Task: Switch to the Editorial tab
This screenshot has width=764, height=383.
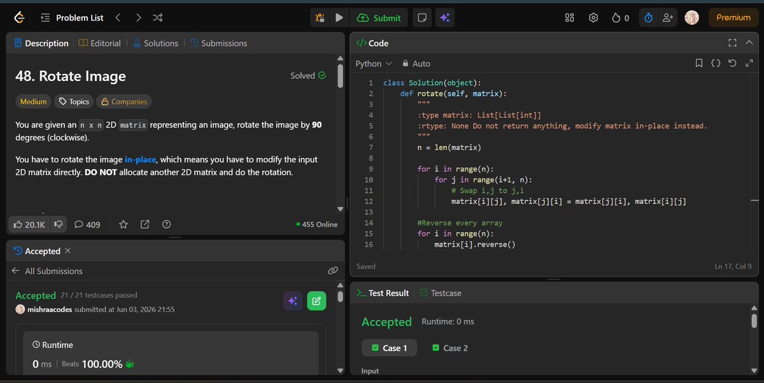Action: coord(100,43)
